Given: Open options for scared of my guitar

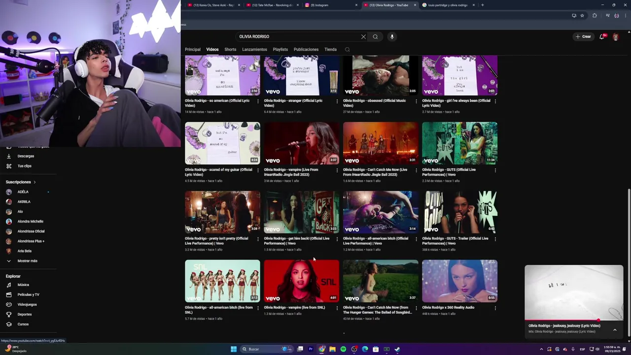Looking at the screenshot, I should 258,170.
